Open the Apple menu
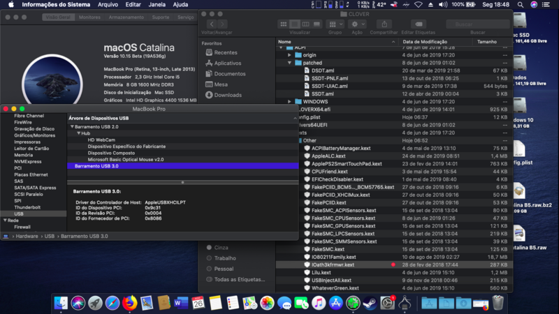 pos(11,5)
